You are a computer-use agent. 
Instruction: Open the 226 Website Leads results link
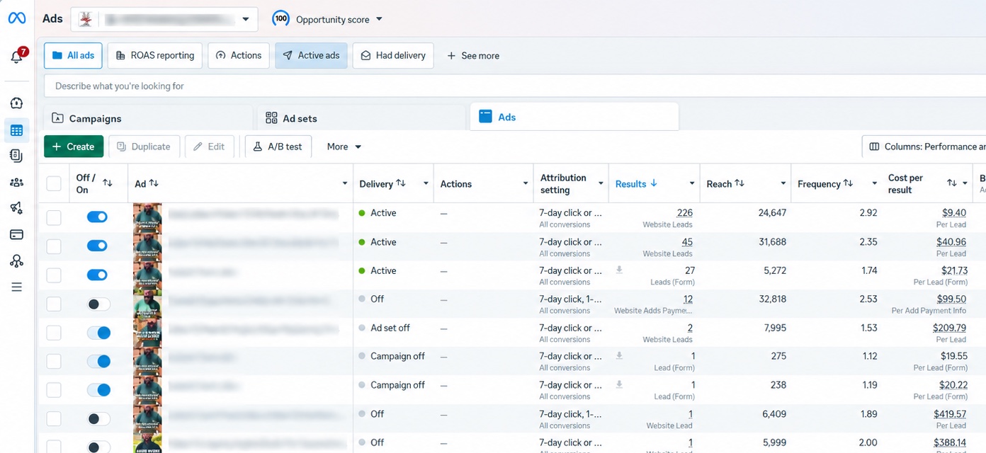[685, 212]
